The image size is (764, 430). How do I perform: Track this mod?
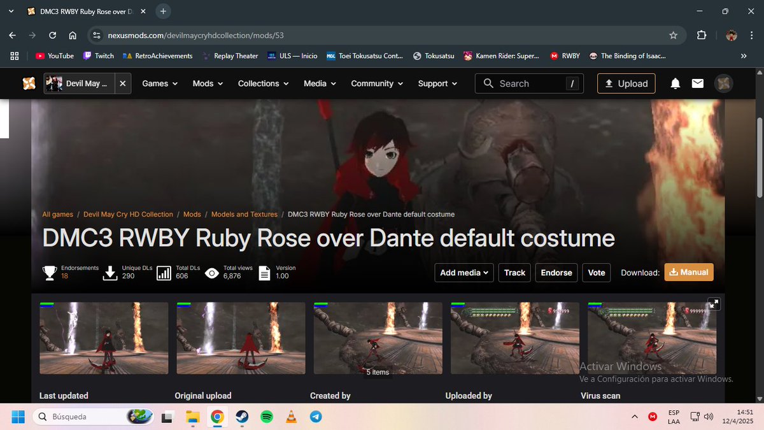click(x=514, y=273)
